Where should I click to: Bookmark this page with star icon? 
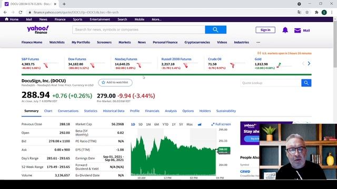click(307, 13)
